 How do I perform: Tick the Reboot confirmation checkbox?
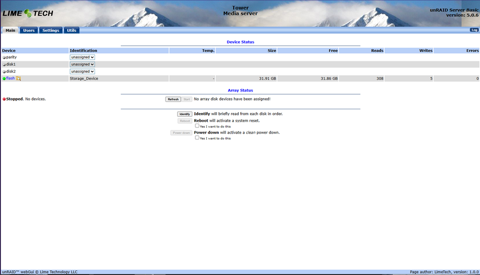tap(197, 126)
